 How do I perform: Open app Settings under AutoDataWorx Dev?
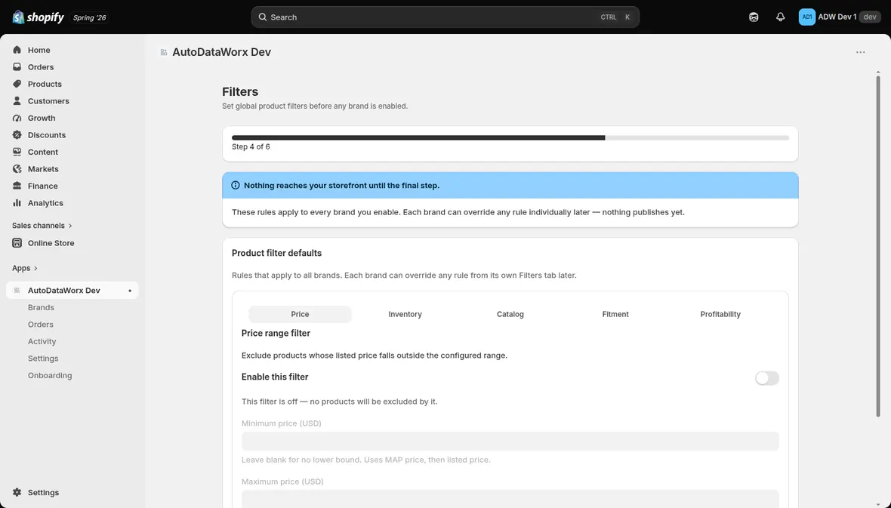coord(43,359)
